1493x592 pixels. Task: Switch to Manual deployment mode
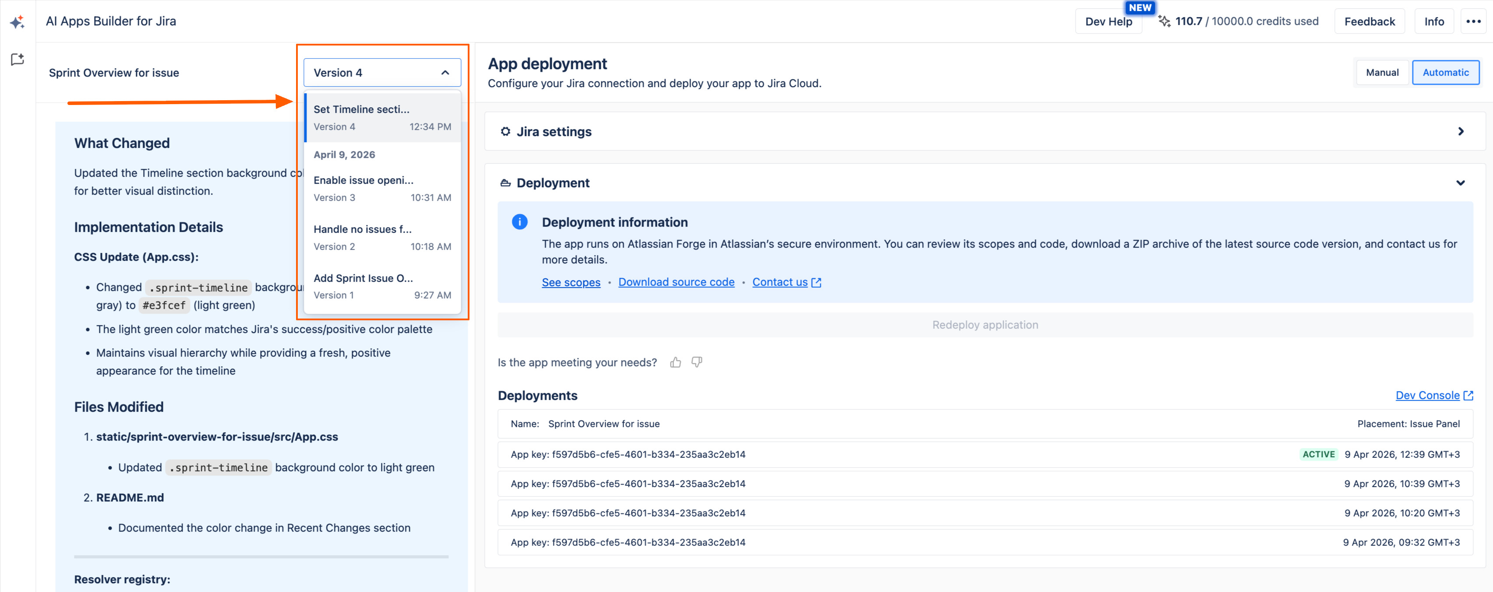click(1382, 72)
